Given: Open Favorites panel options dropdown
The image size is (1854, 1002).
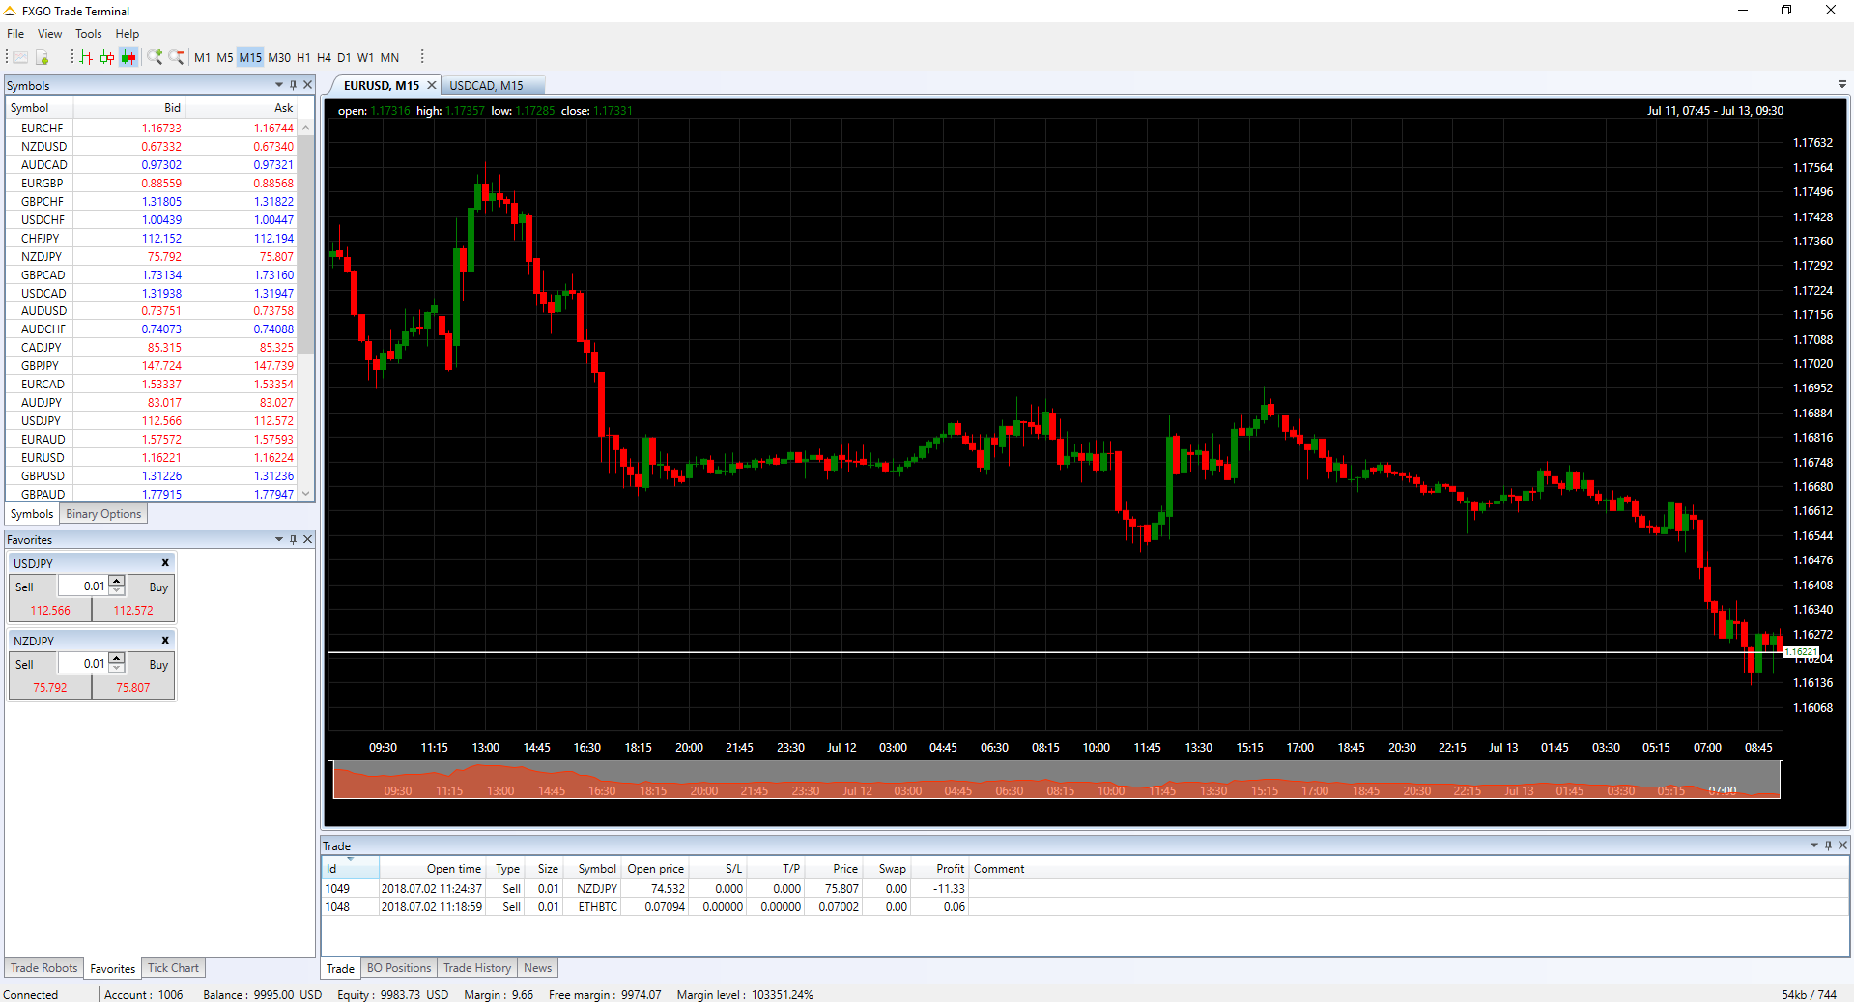Looking at the screenshot, I should click(x=279, y=539).
